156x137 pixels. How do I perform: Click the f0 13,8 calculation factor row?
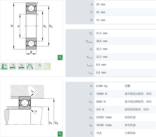tap(111, 133)
